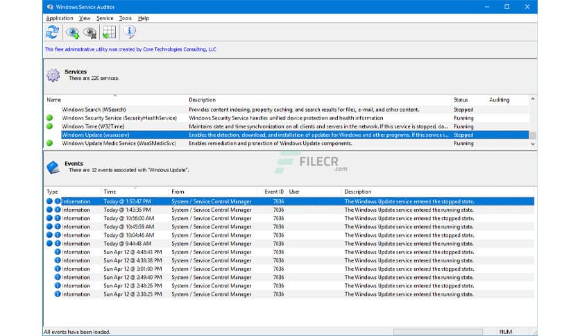This screenshot has height=336, width=580.
Task: Open the View menu
Action: tap(85, 18)
